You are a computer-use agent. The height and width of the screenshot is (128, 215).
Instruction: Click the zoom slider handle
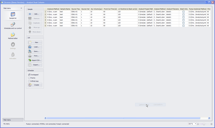tap(204, 124)
